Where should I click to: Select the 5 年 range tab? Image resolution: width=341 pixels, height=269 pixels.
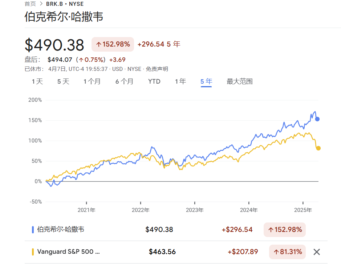[206, 81]
